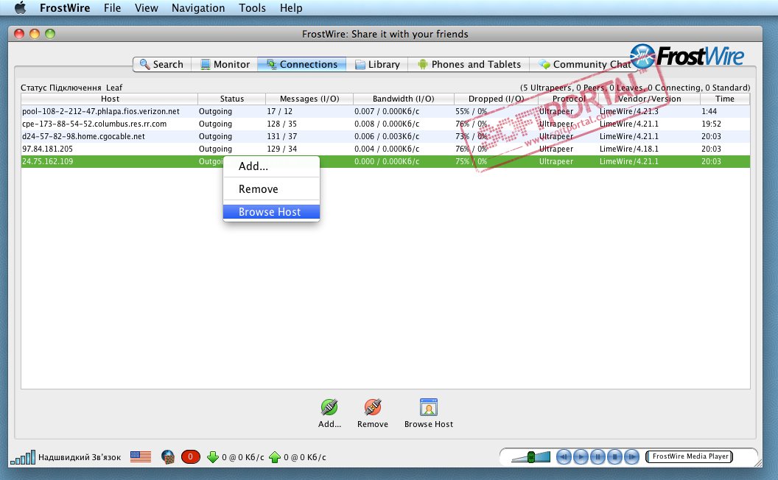Click the green upload arrow indicator
The image size is (778, 480).
coord(275,457)
